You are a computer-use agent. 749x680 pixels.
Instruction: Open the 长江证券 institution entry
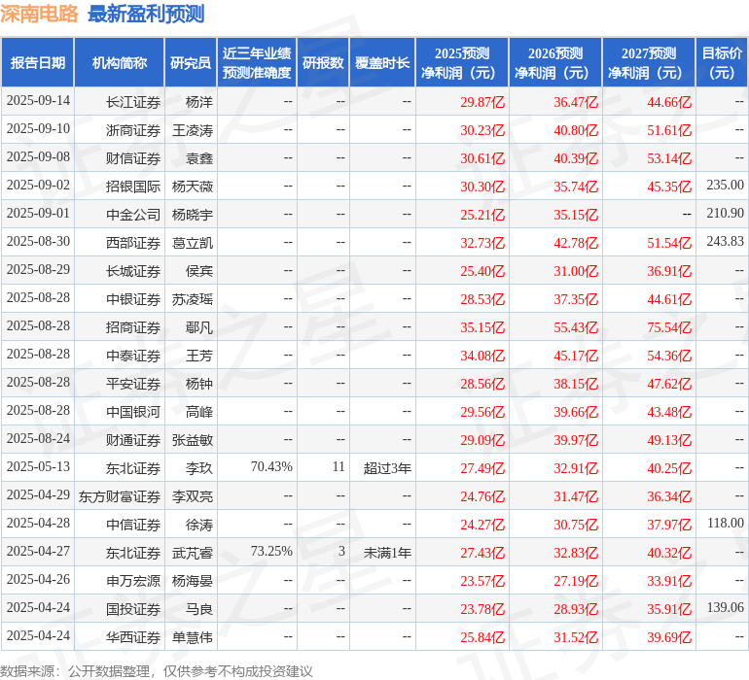click(133, 101)
